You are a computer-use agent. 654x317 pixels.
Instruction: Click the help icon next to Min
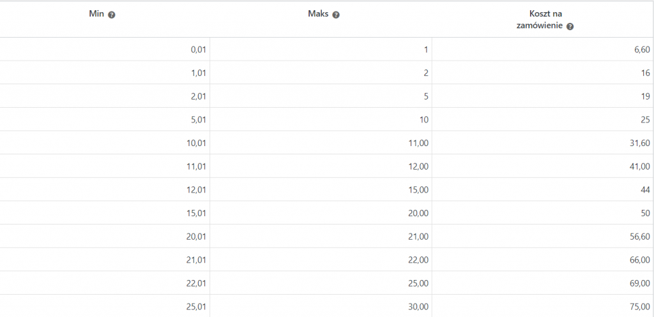point(111,15)
